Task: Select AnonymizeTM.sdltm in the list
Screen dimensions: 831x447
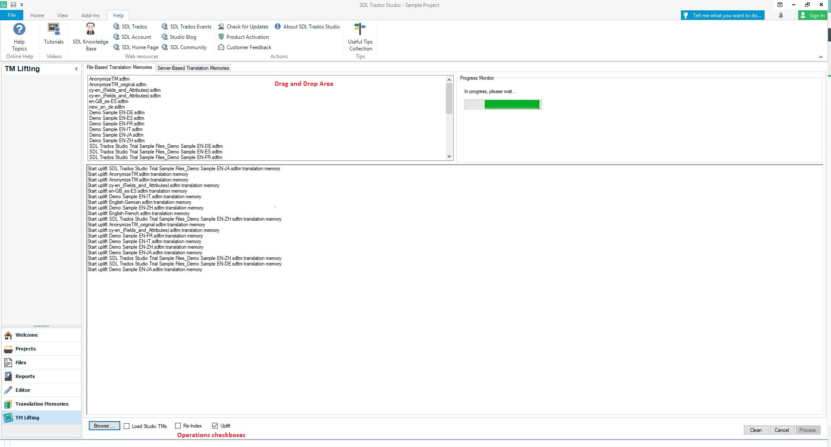Action: point(109,79)
